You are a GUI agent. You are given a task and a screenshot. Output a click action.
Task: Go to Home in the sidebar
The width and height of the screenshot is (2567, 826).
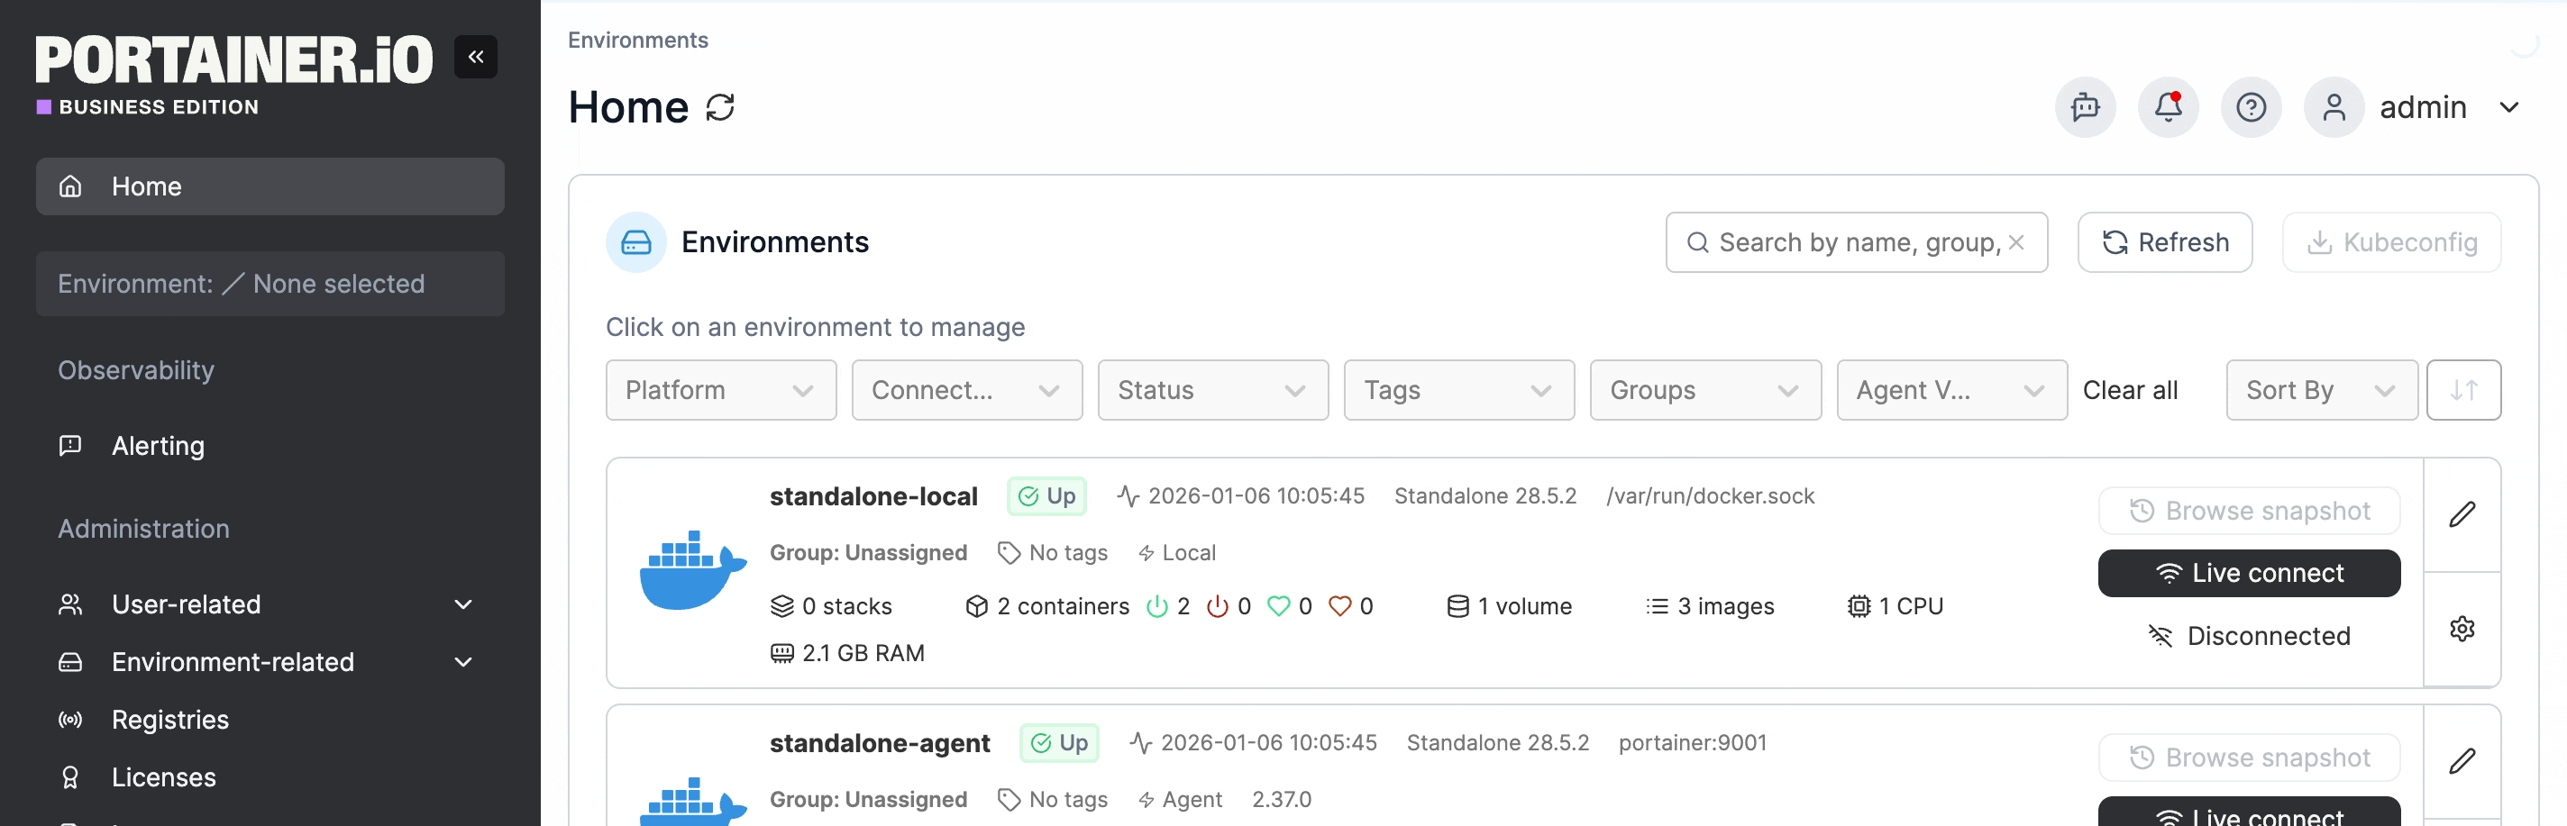point(270,186)
